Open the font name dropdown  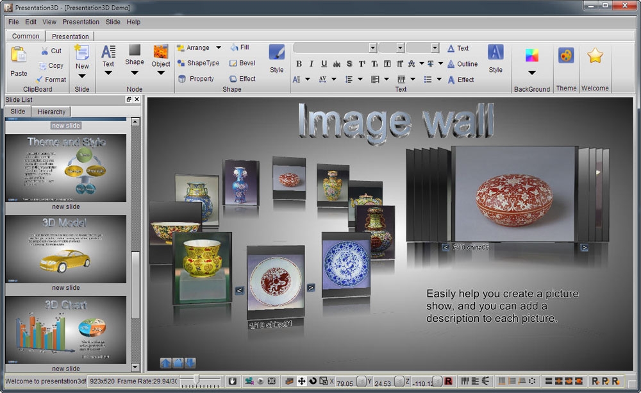[x=372, y=48]
